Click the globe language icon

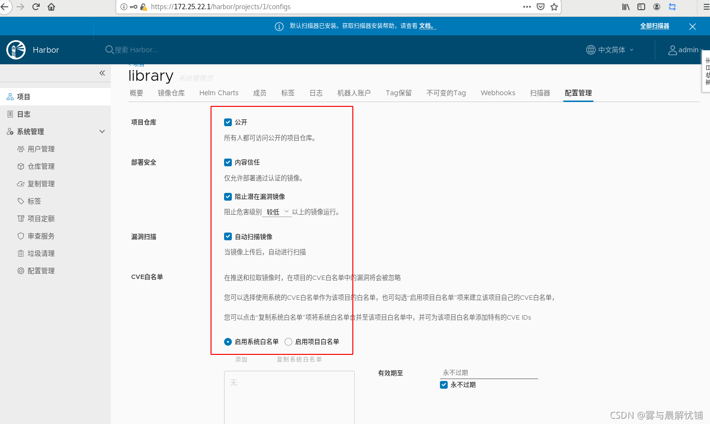coord(590,50)
